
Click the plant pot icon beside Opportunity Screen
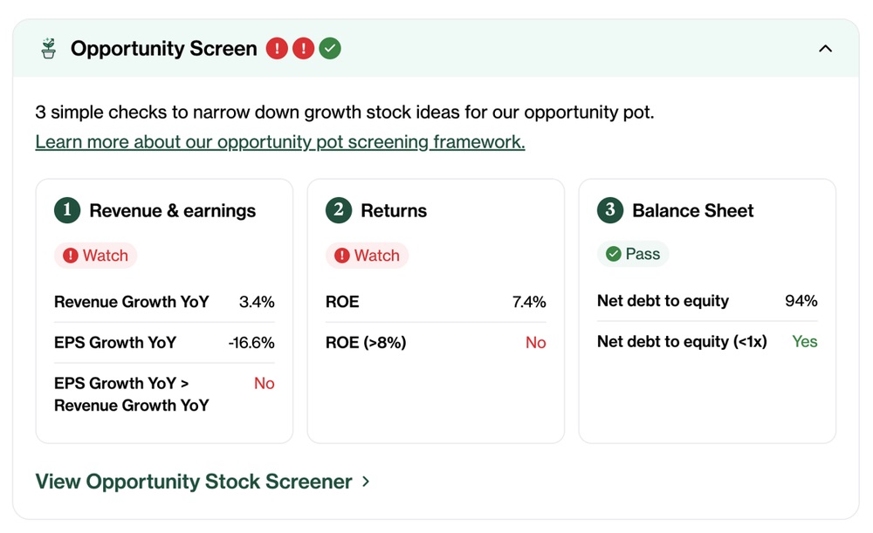point(48,48)
